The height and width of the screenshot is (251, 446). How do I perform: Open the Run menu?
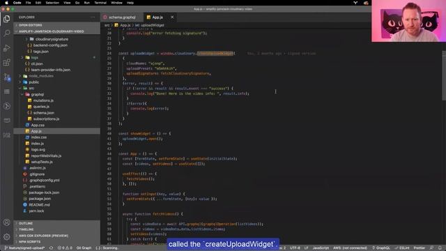(x=86, y=3)
